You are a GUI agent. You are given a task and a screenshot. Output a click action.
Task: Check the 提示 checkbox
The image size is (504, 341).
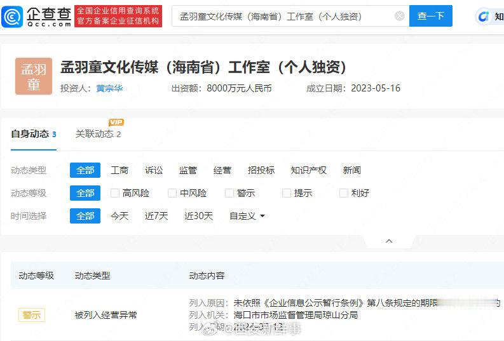(287, 193)
